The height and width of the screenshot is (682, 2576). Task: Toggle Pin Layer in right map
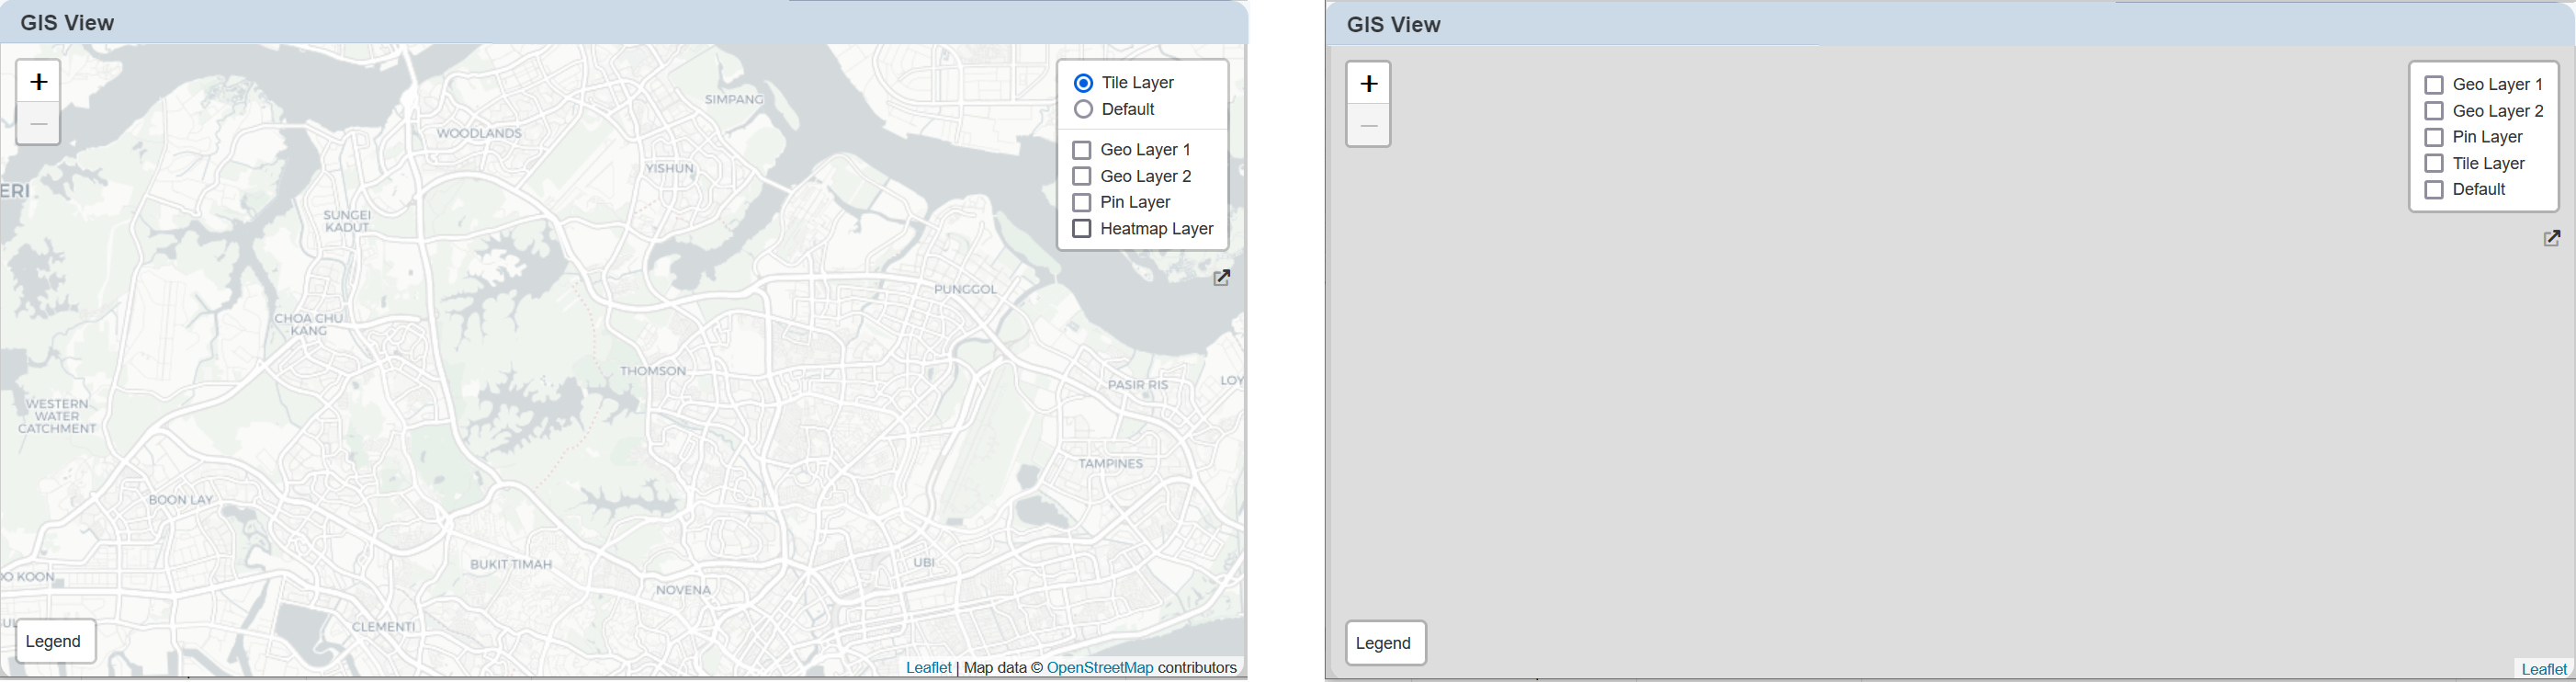click(2434, 137)
